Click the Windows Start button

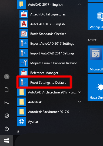(x=6, y=141)
